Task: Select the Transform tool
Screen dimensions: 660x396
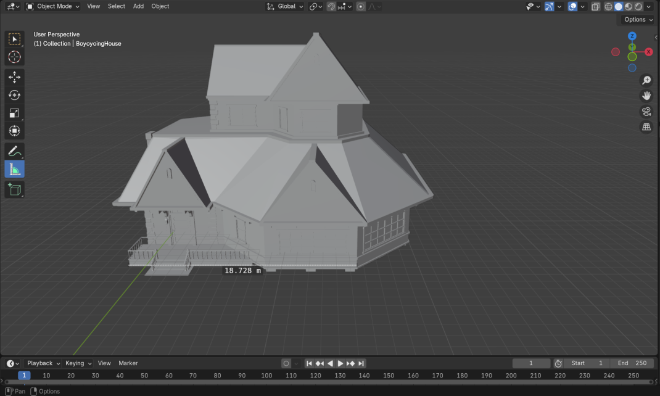Action: (x=14, y=131)
